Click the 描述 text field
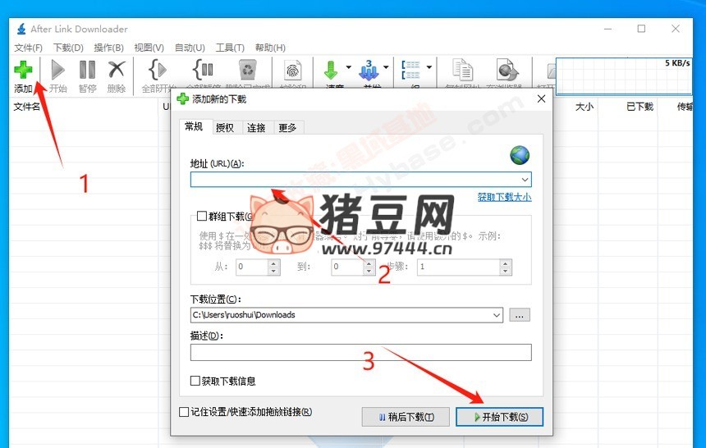The width and height of the screenshot is (706, 448). 360,352
